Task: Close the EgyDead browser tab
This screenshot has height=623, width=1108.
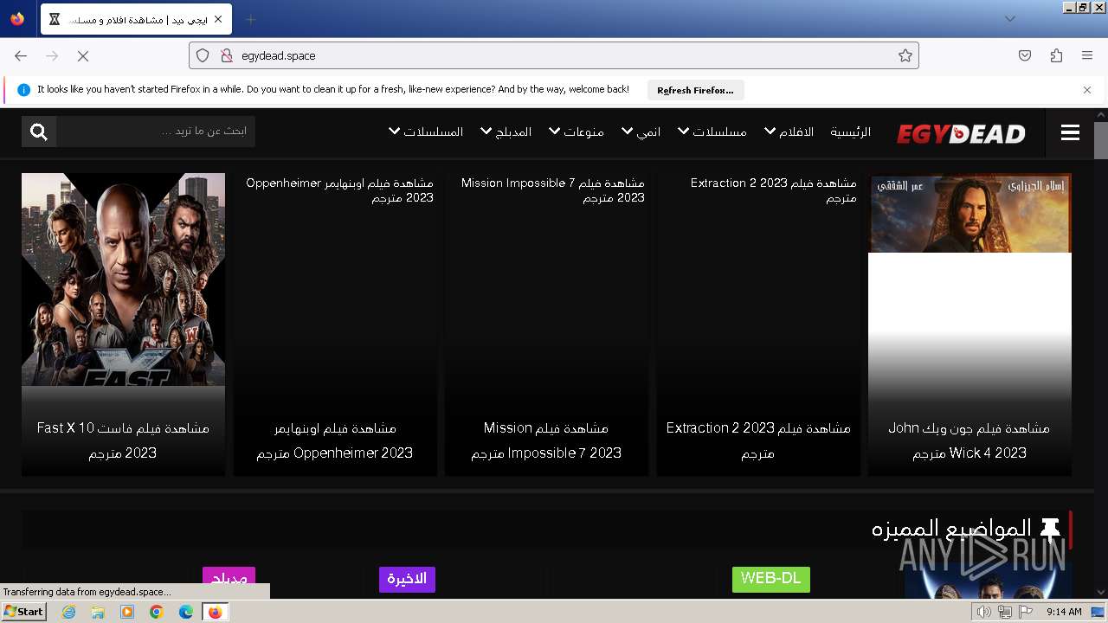Action: pos(218,19)
